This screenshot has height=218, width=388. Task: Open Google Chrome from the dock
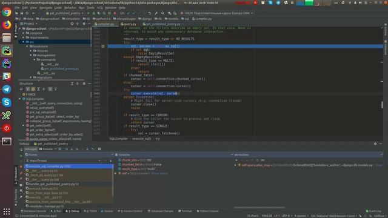click(x=7, y=12)
